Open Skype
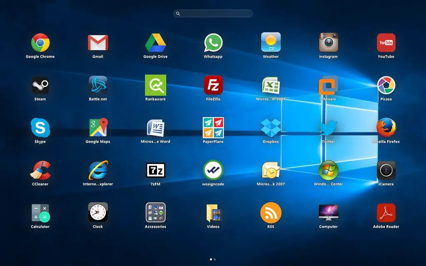 pos(40,128)
